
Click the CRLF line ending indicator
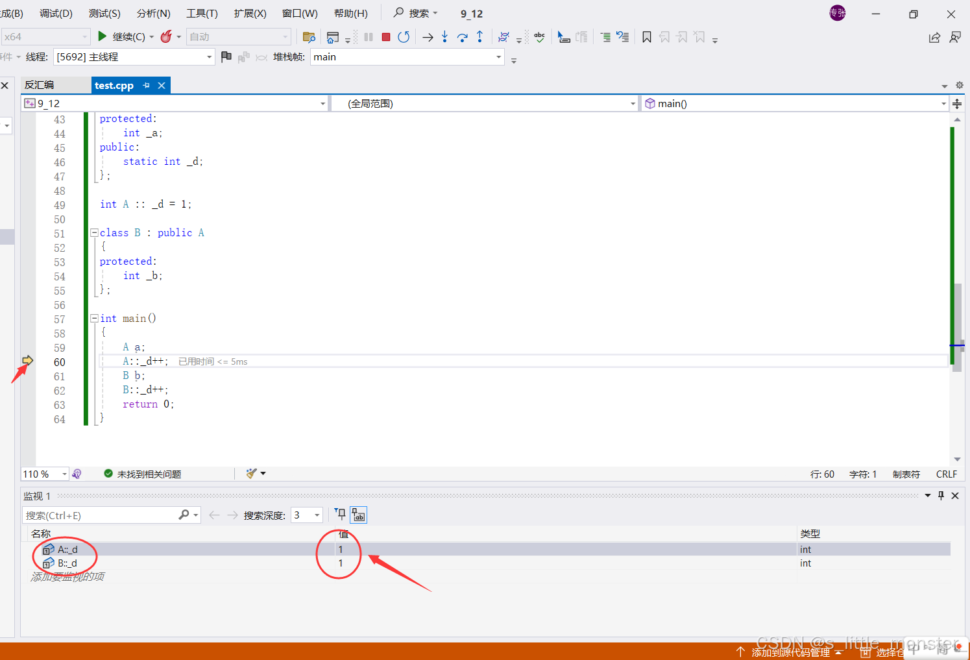(x=947, y=474)
